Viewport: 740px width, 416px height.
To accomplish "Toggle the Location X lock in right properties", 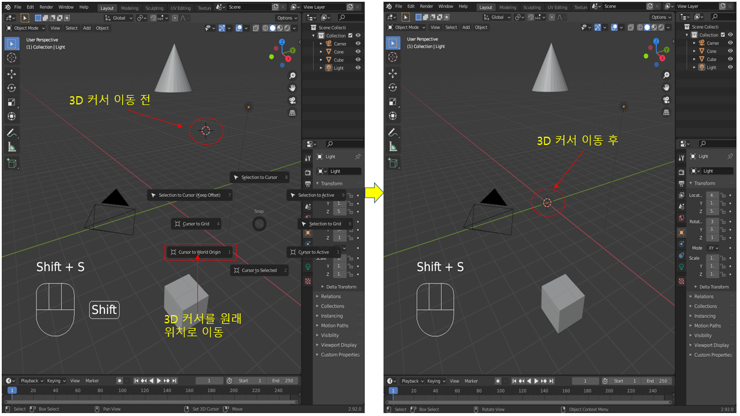I will coord(723,195).
